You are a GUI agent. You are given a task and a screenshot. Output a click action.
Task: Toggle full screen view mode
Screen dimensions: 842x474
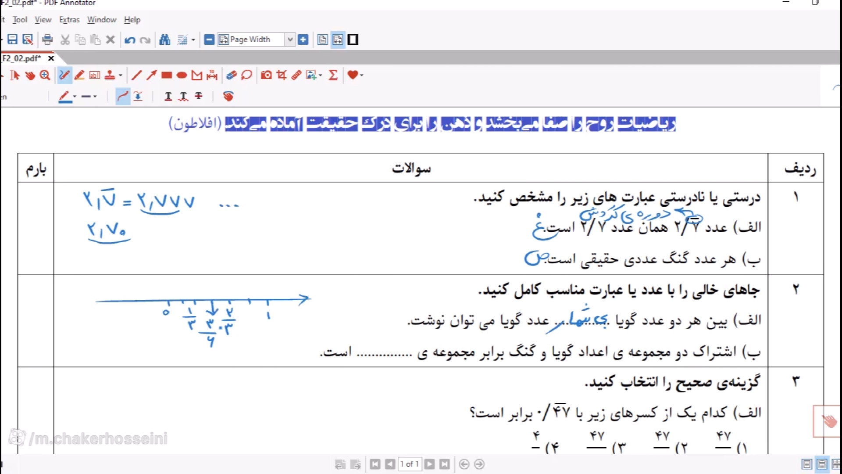[353, 39]
